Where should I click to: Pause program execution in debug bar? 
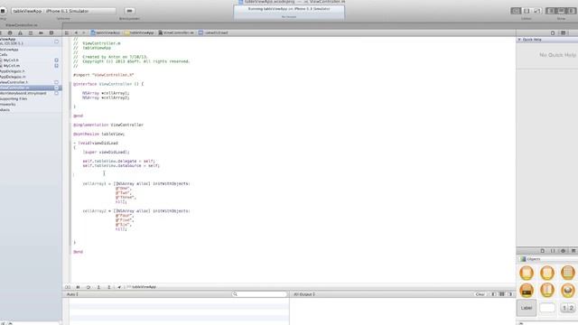78,287
